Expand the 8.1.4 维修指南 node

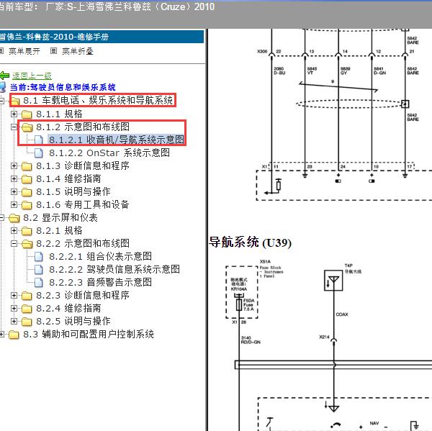pos(14,178)
